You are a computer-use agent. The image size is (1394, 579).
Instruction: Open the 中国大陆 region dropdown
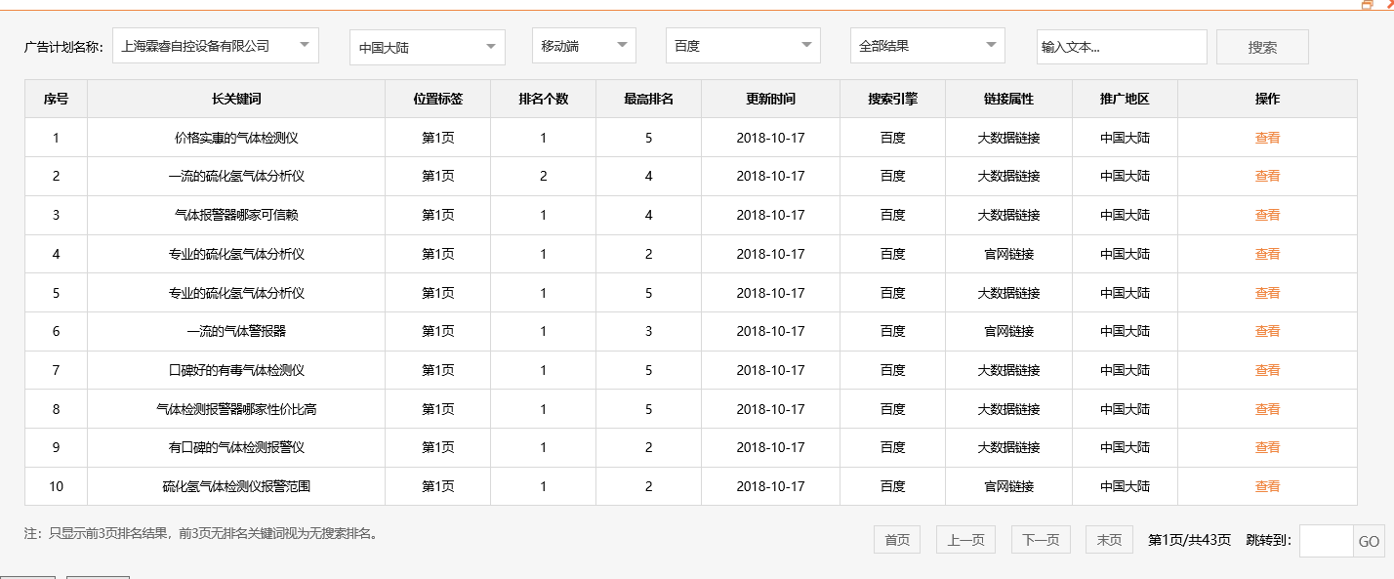(x=427, y=45)
